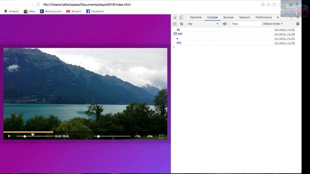Click the last 695 console log value
Screen dimensions: 310x174
tap(179, 43)
